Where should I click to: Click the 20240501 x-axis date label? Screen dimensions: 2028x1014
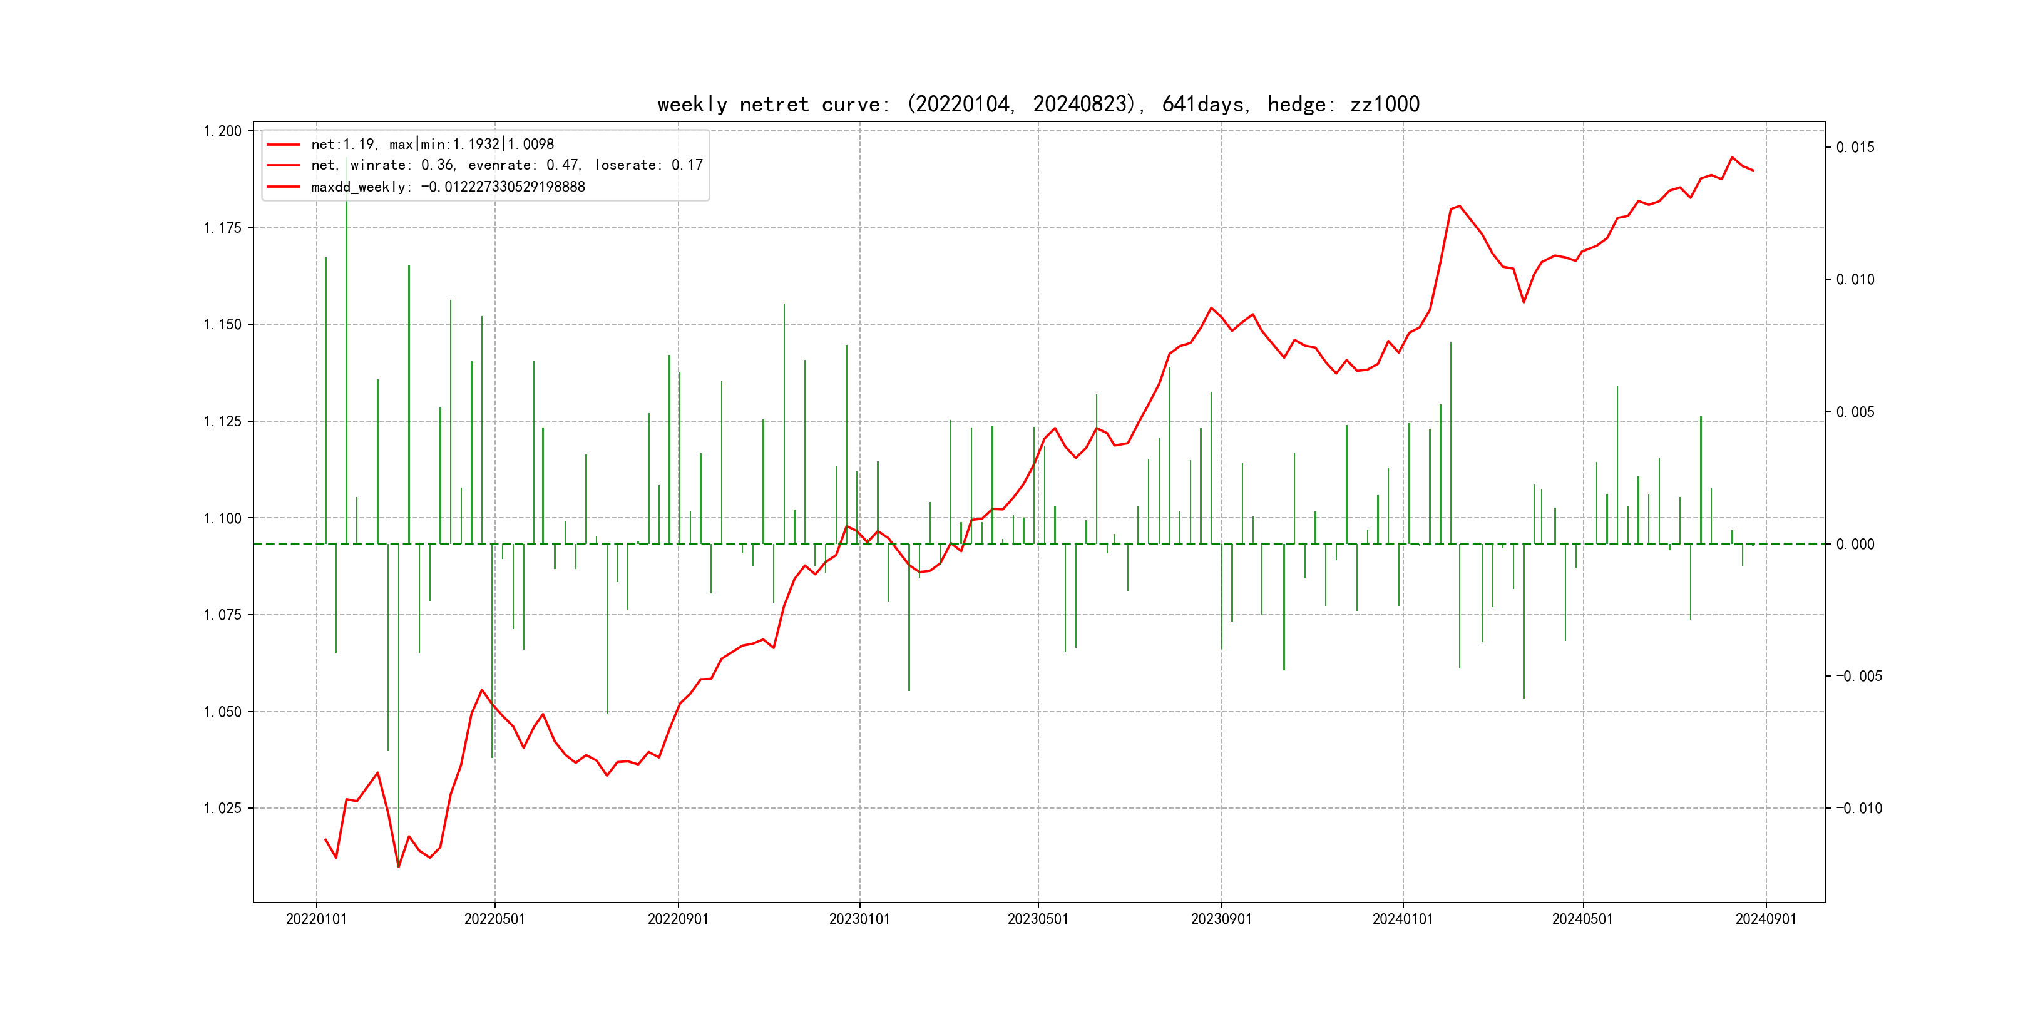click(1582, 919)
